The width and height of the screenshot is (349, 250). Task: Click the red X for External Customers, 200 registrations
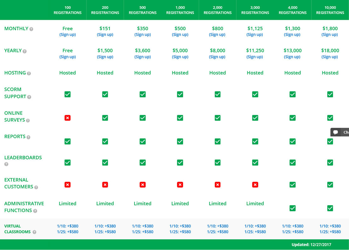[x=105, y=185]
